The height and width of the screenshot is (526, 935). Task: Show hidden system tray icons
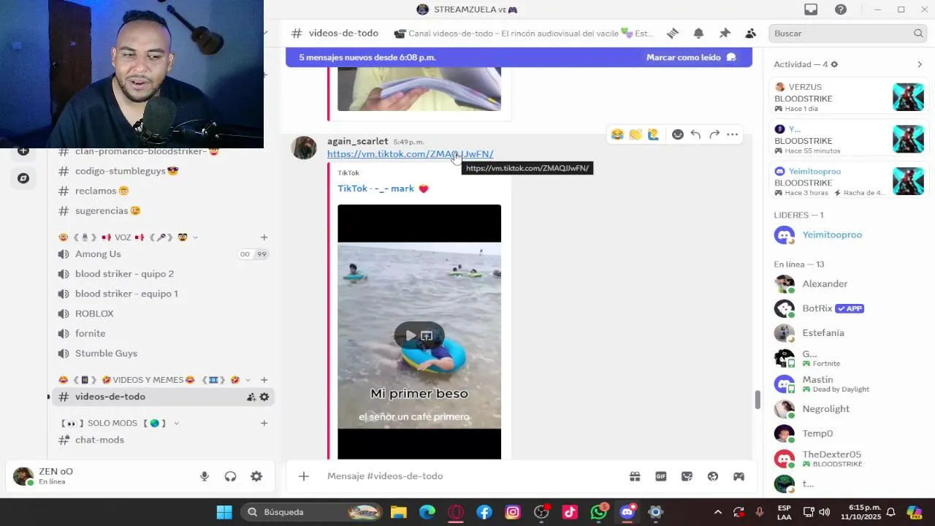(718, 512)
